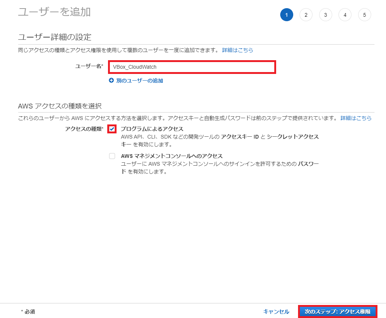Click the アクセスの種類* label

(x=84, y=129)
